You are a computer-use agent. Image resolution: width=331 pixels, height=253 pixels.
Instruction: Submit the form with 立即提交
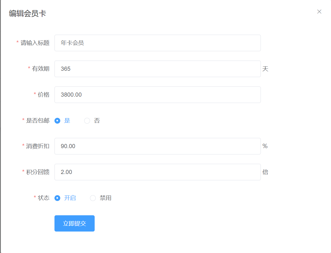point(75,223)
